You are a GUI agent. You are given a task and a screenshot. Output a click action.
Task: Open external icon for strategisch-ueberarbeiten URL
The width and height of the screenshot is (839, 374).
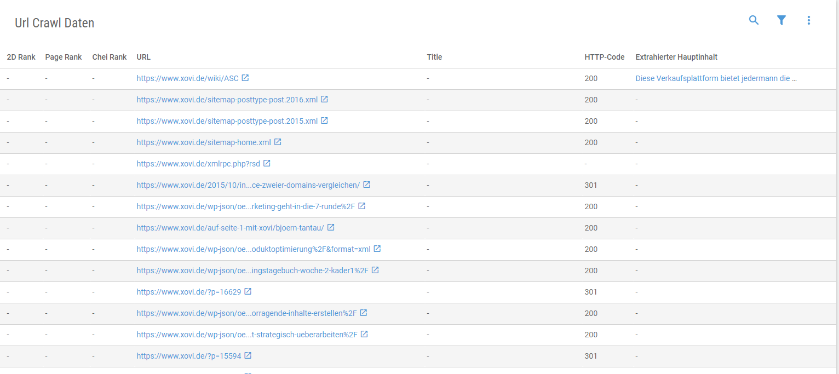point(364,334)
